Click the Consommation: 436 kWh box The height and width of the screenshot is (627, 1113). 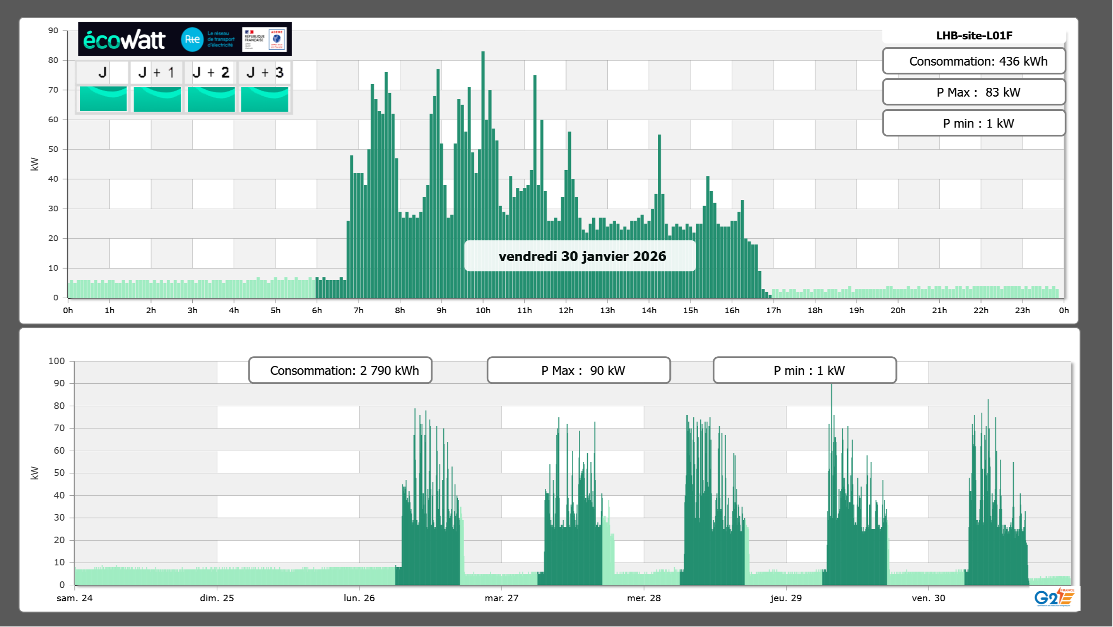[974, 61]
